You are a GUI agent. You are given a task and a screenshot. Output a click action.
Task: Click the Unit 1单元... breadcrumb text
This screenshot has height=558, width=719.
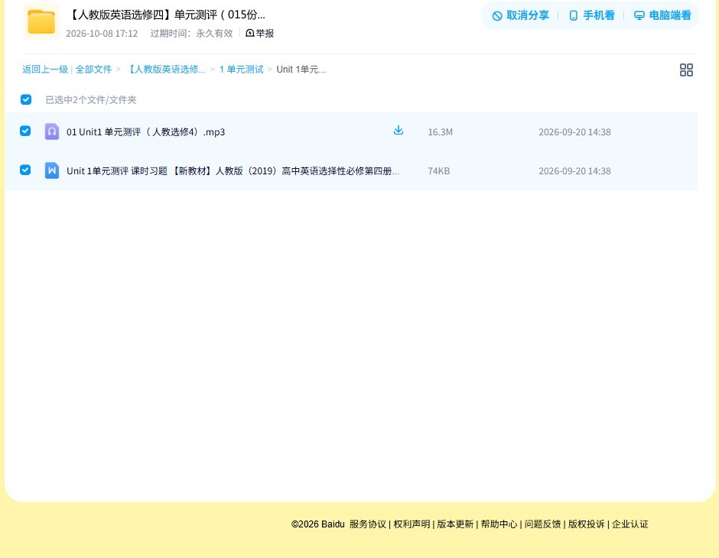coord(301,70)
